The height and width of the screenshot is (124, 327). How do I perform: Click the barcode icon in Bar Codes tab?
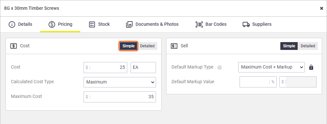point(199,24)
